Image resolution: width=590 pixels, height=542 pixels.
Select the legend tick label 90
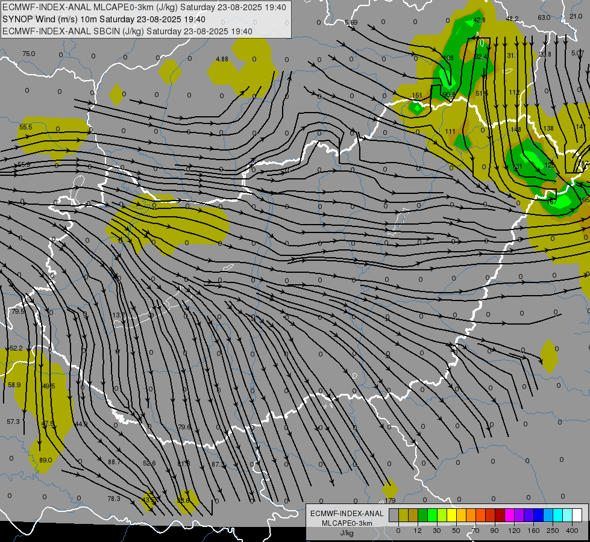coord(494,531)
